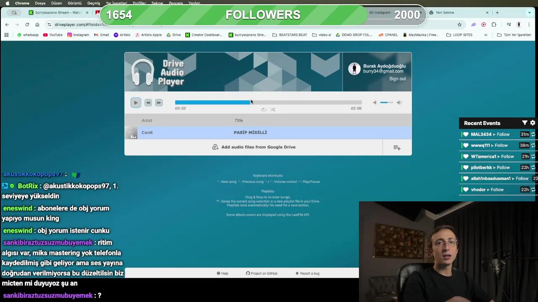Go back in browser history
Image resolution: width=538 pixels, height=302 pixels.
tap(7, 25)
